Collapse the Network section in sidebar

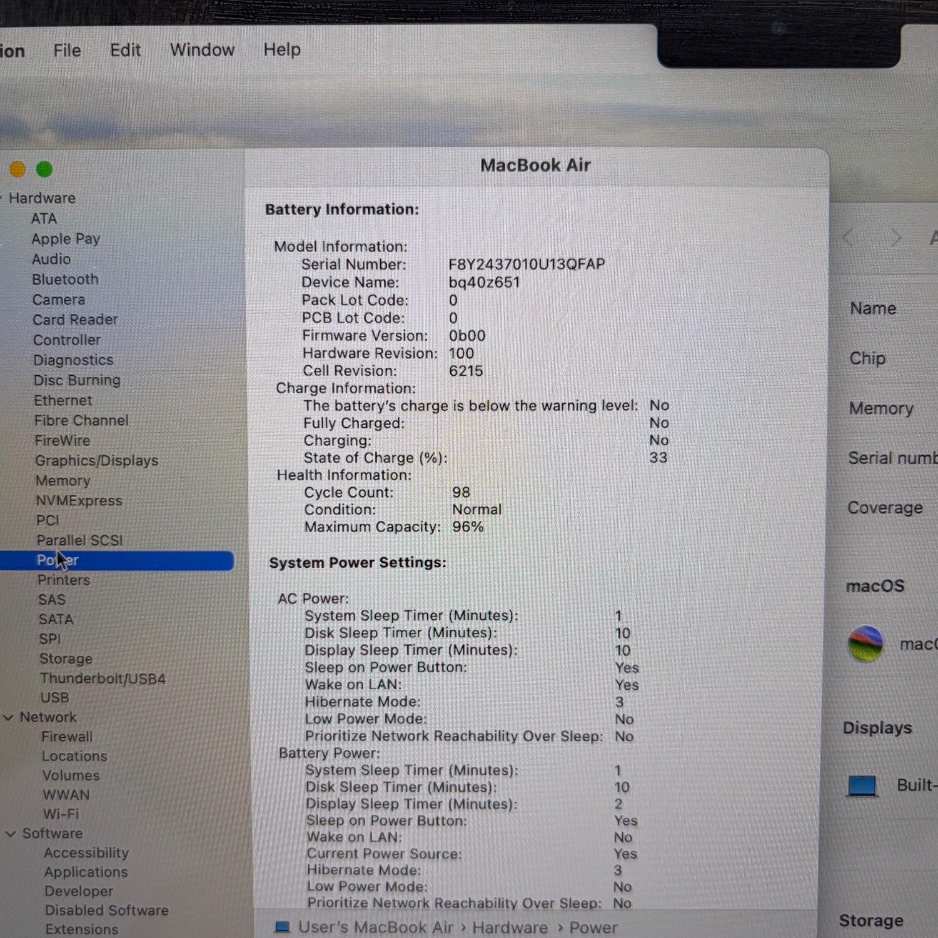click(x=9, y=717)
